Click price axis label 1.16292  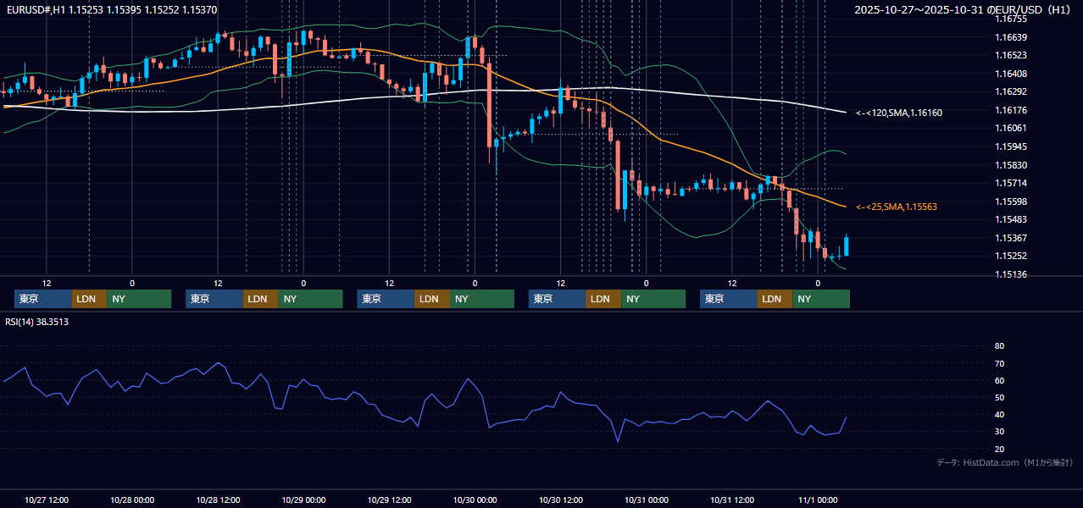(1011, 91)
